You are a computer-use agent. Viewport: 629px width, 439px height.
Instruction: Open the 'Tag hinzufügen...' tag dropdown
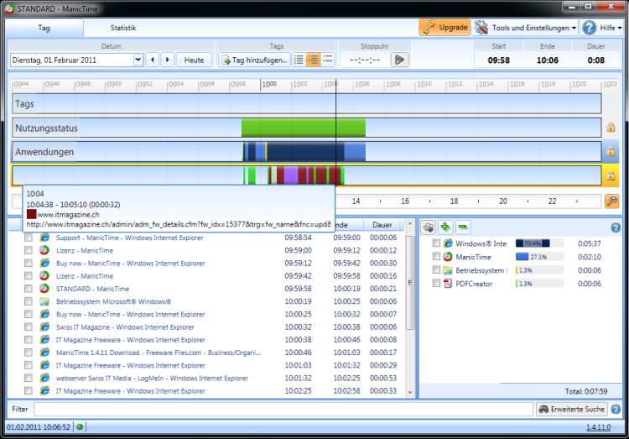tap(254, 60)
